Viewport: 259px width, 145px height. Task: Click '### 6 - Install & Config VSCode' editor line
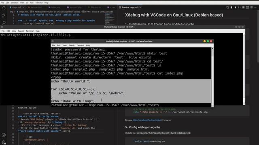coord(38,116)
